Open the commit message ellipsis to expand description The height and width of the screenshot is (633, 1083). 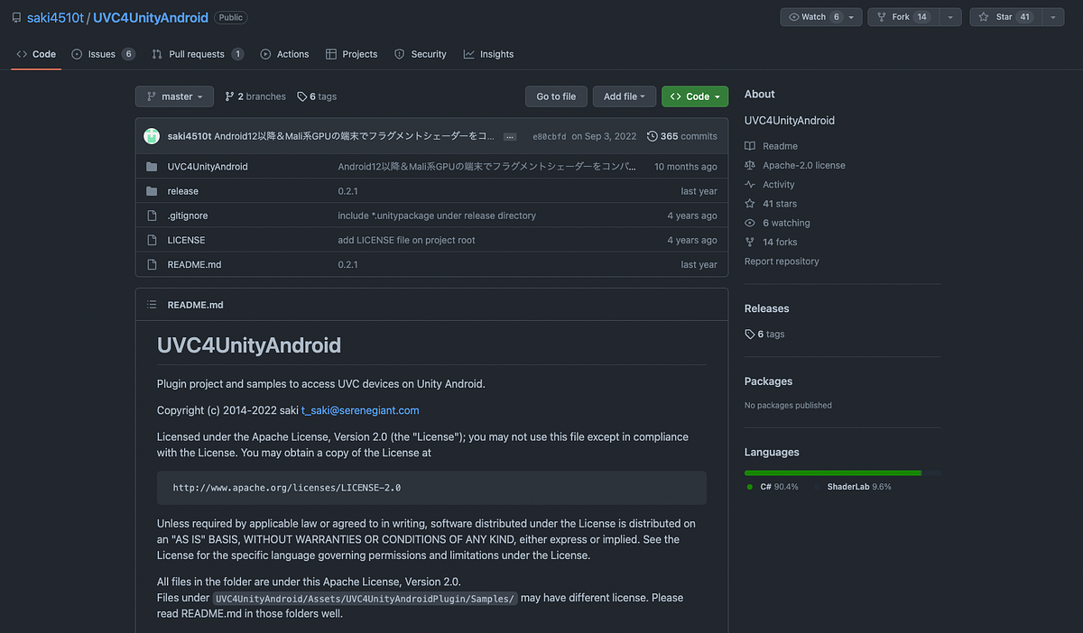(x=510, y=136)
